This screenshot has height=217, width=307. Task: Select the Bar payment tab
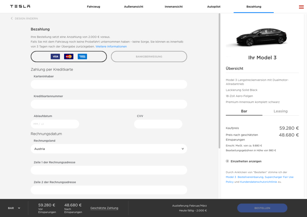[x=244, y=111]
